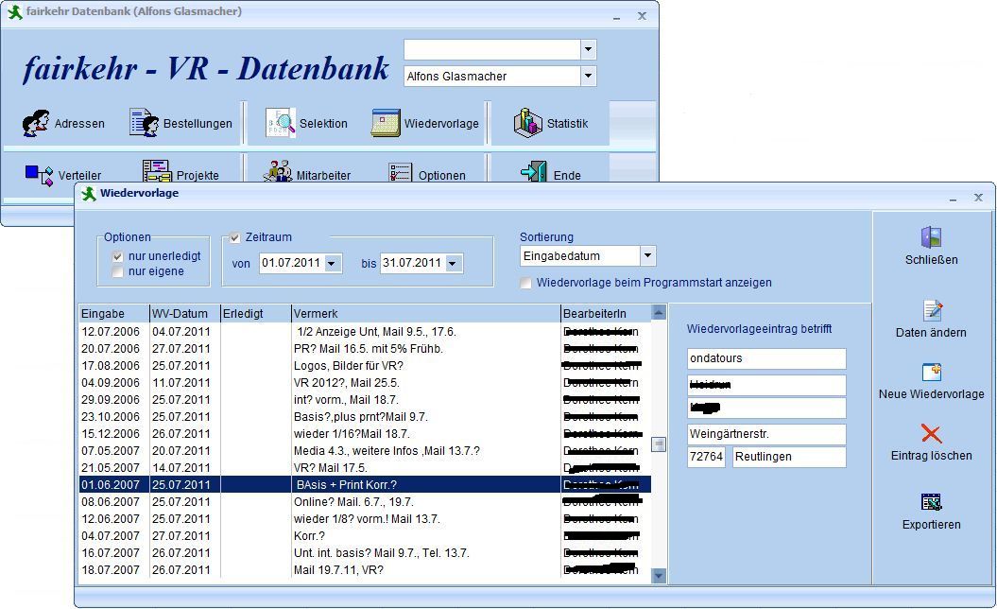The image size is (997, 609).
Task: Enable the 'nur eigene' checkbox
Action: click(x=117, y=271)
